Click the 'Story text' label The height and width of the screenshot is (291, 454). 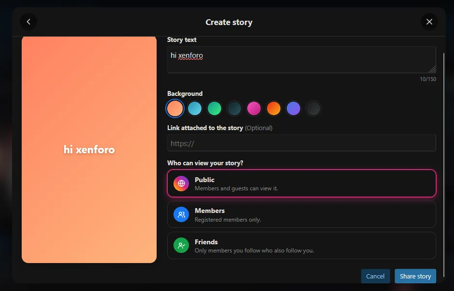pos(182,40)
